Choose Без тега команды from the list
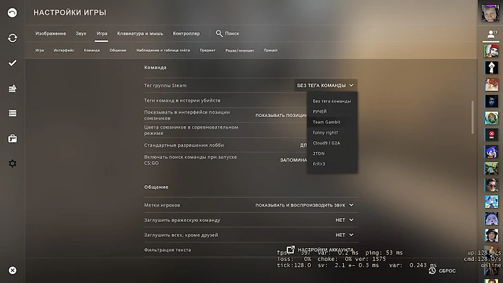Screen dimensions: 503x283 (332, 101)
